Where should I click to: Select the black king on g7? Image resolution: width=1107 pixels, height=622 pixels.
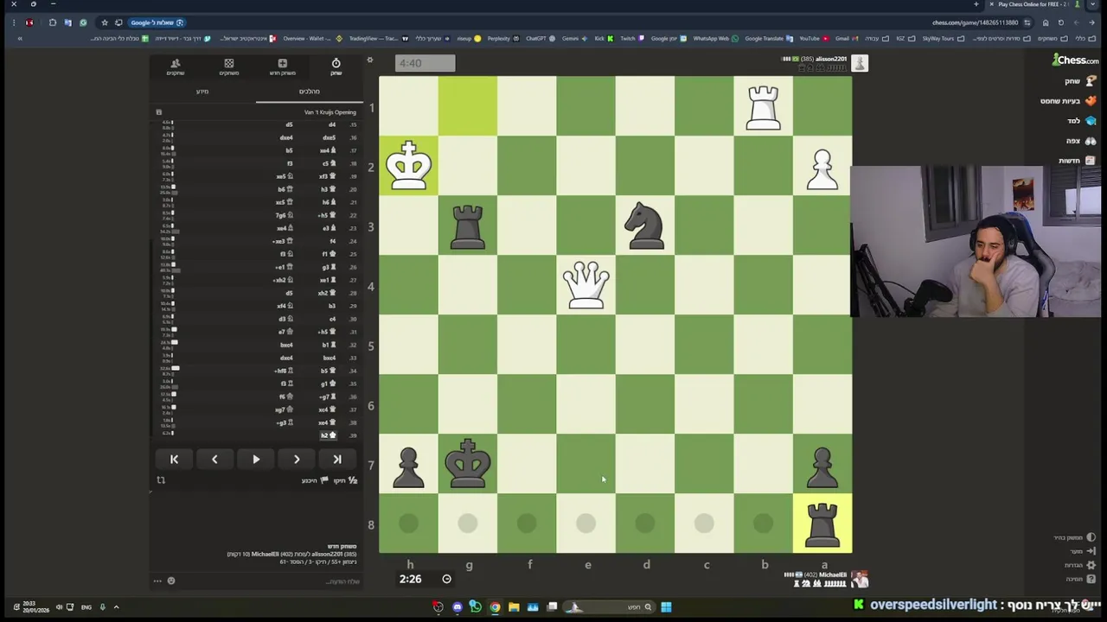click(468, 464)
